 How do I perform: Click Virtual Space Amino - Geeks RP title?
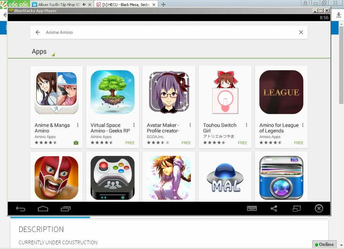point(110,128)
